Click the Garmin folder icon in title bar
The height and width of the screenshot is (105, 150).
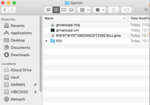(67, 3)
